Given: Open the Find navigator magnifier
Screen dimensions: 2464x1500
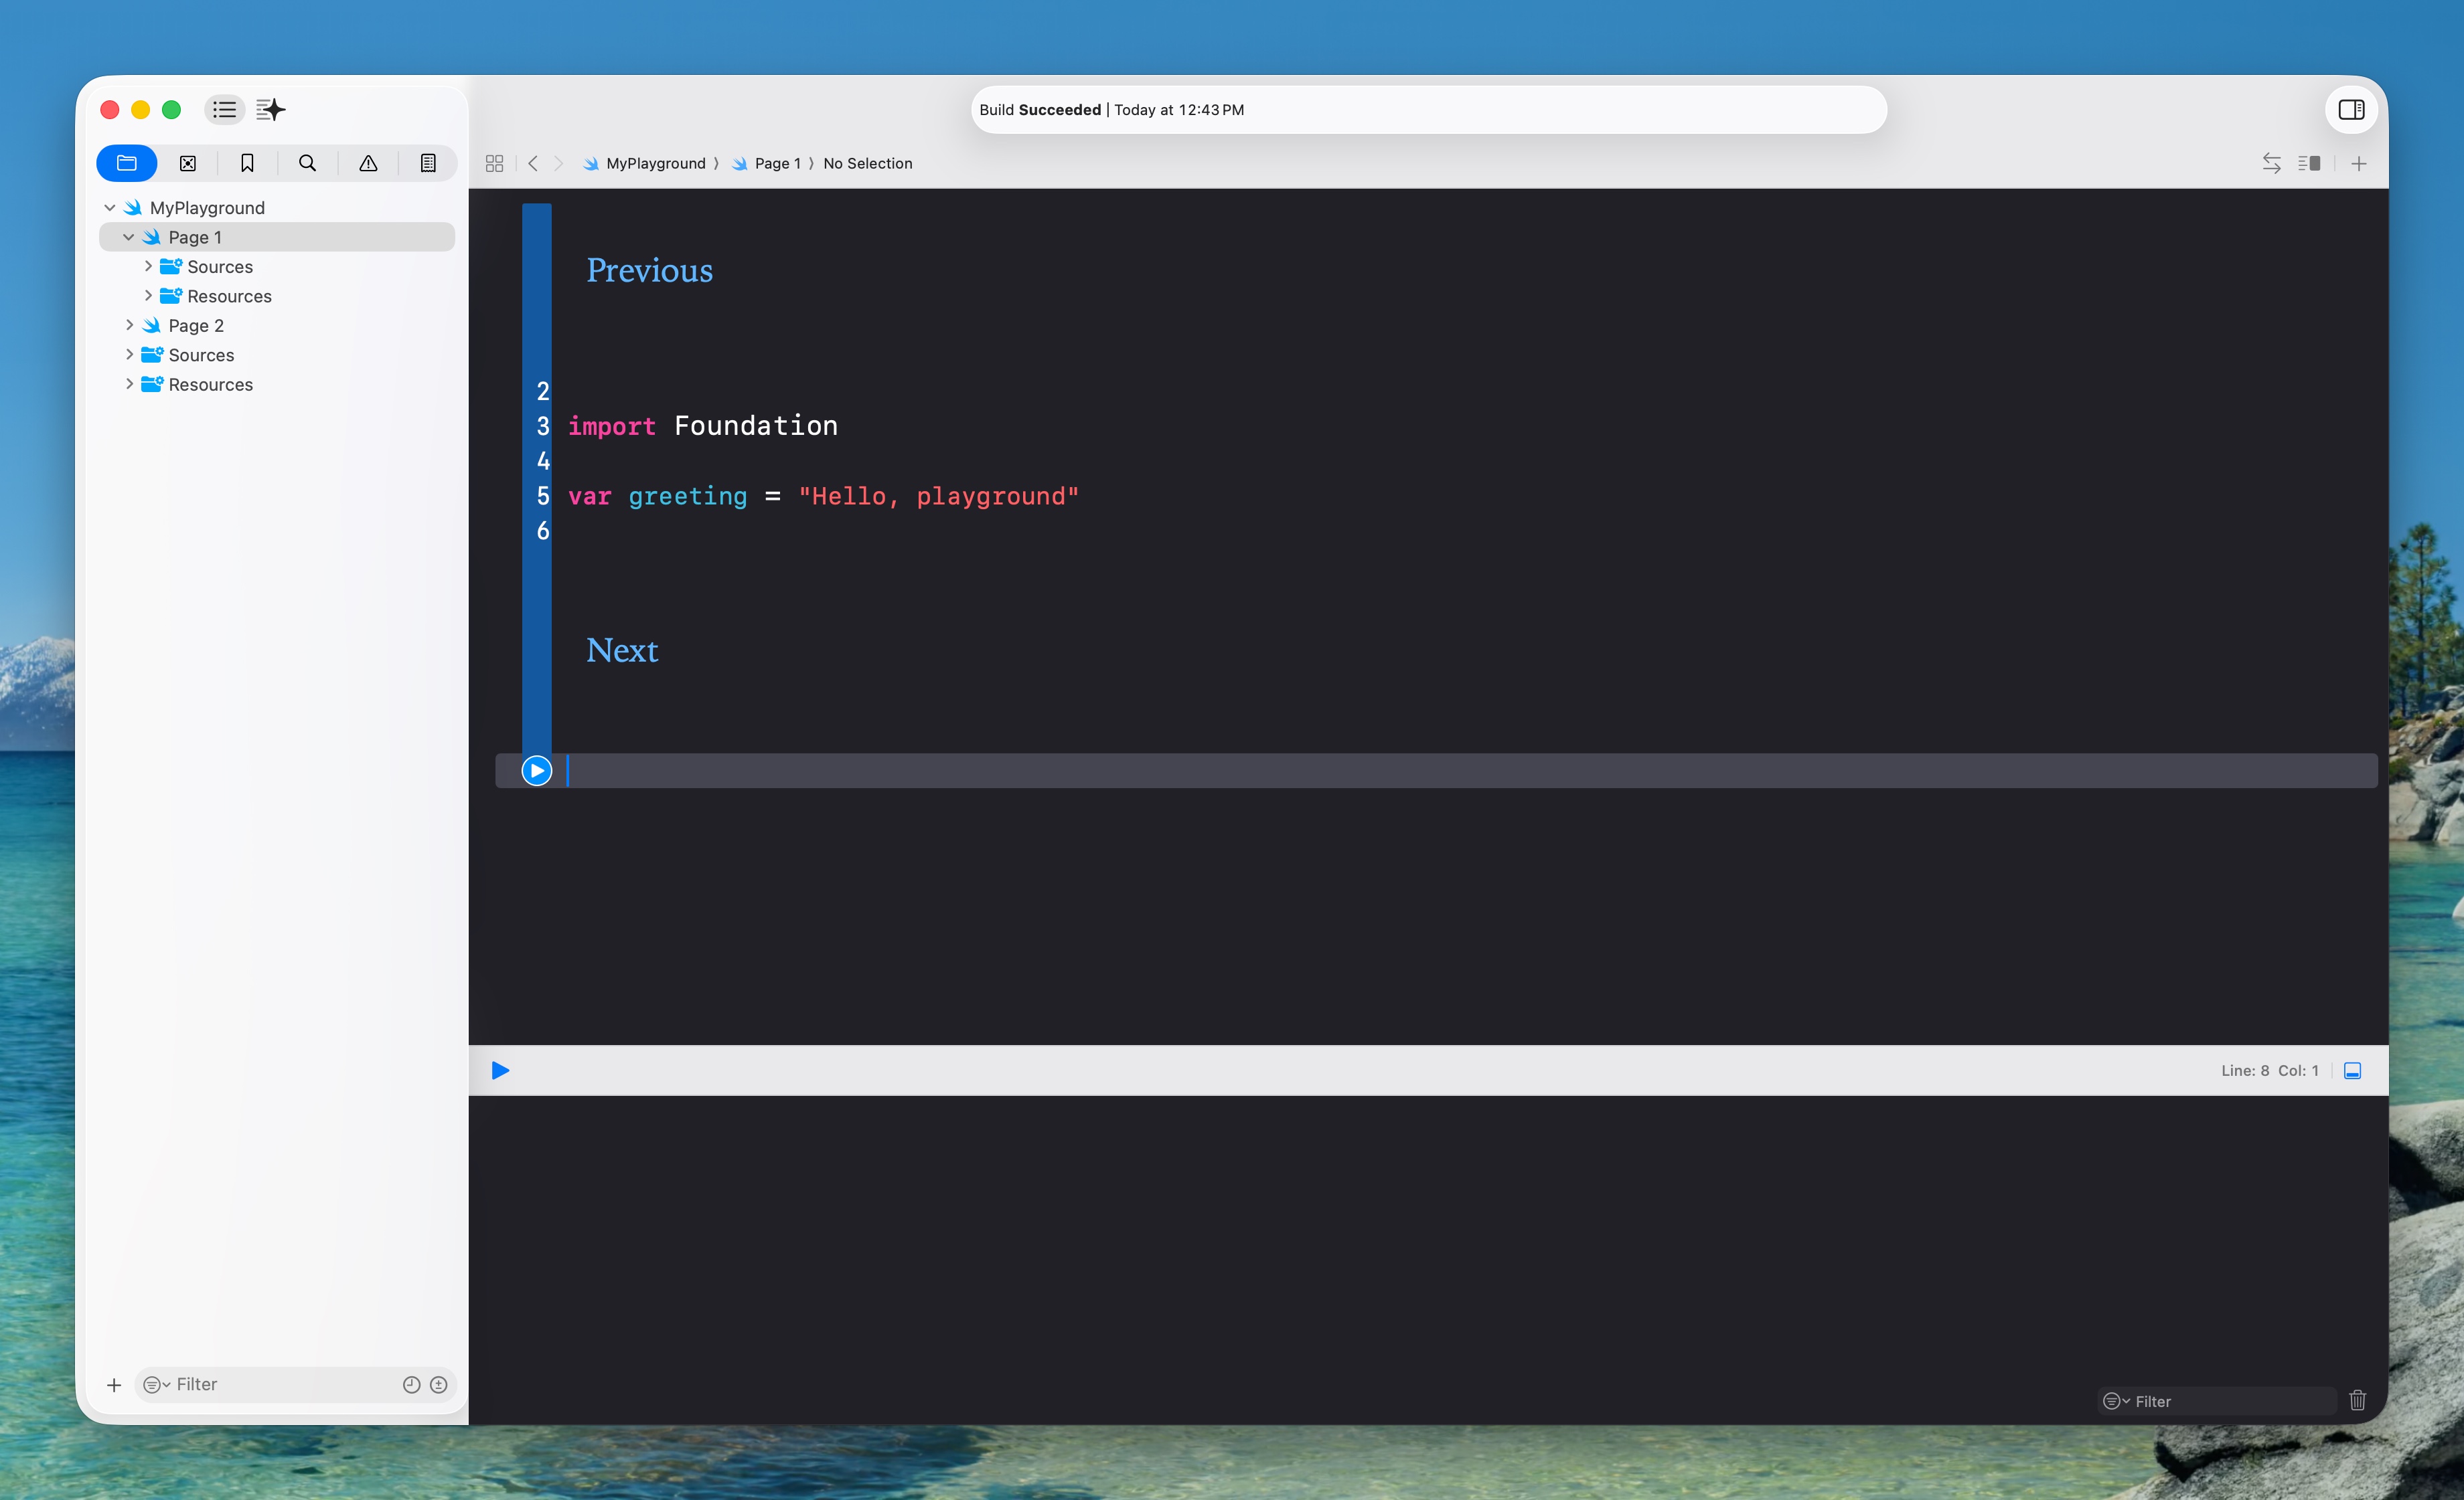Looking at the screenshot, I should click(307, 163).
